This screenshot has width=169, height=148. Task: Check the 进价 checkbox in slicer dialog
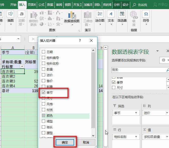[x=43, y=75]
